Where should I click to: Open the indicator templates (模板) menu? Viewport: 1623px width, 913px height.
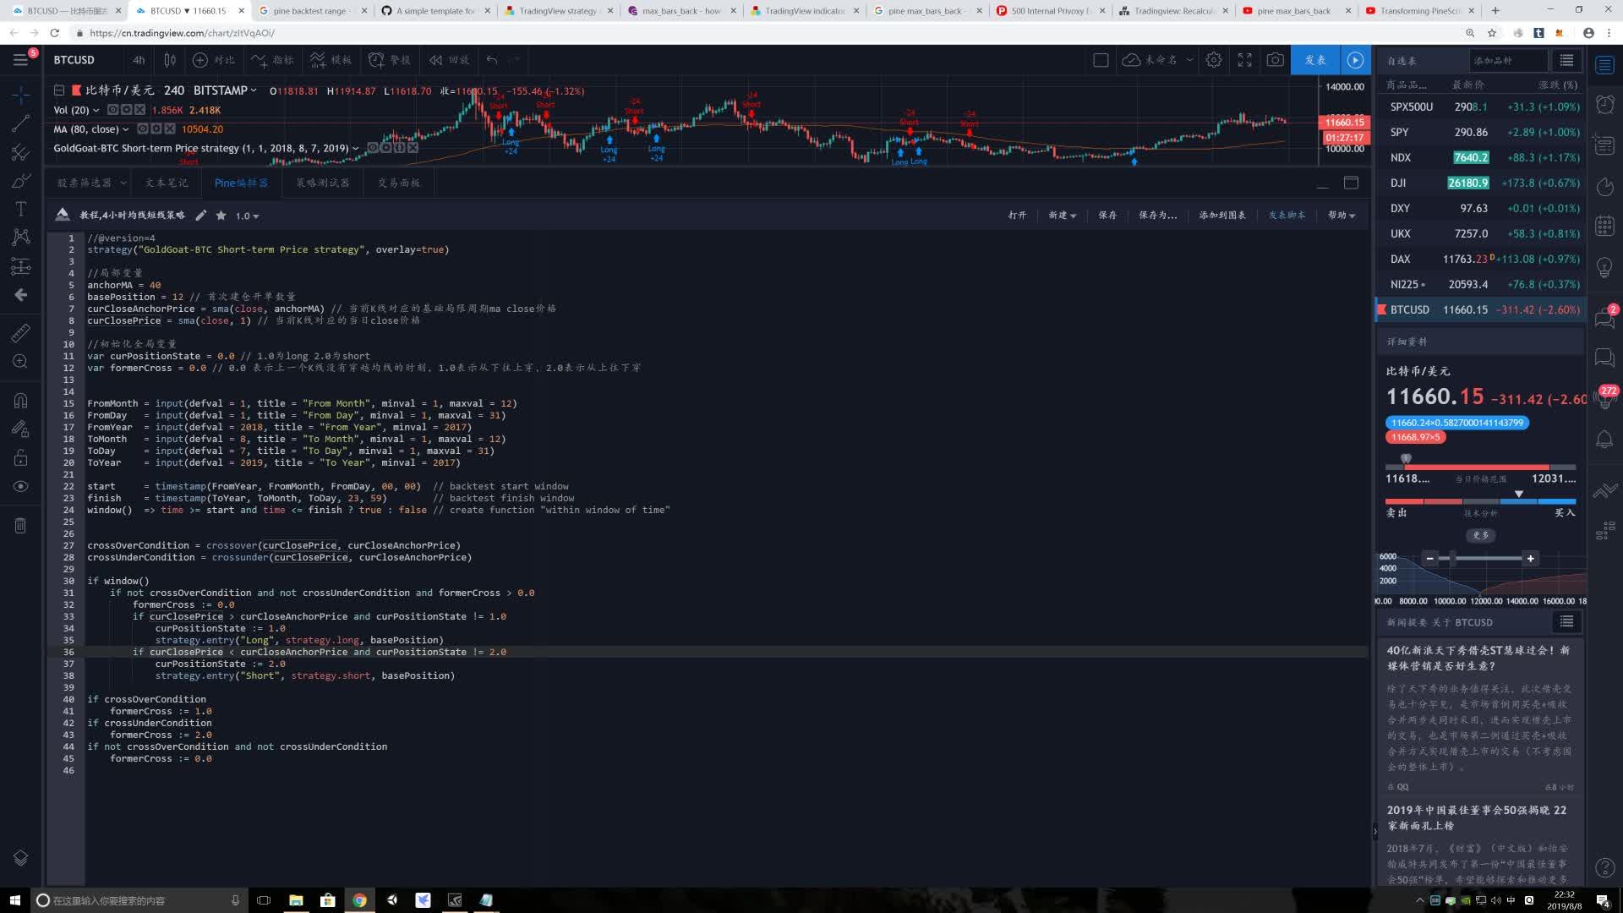click(332, 60)
